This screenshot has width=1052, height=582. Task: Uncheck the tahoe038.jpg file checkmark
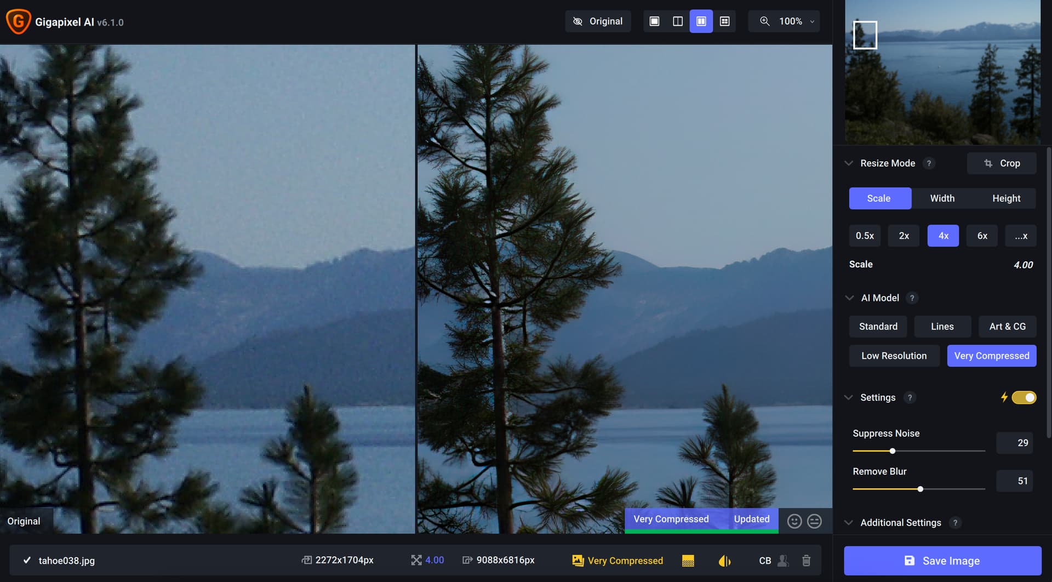point(27,561)
